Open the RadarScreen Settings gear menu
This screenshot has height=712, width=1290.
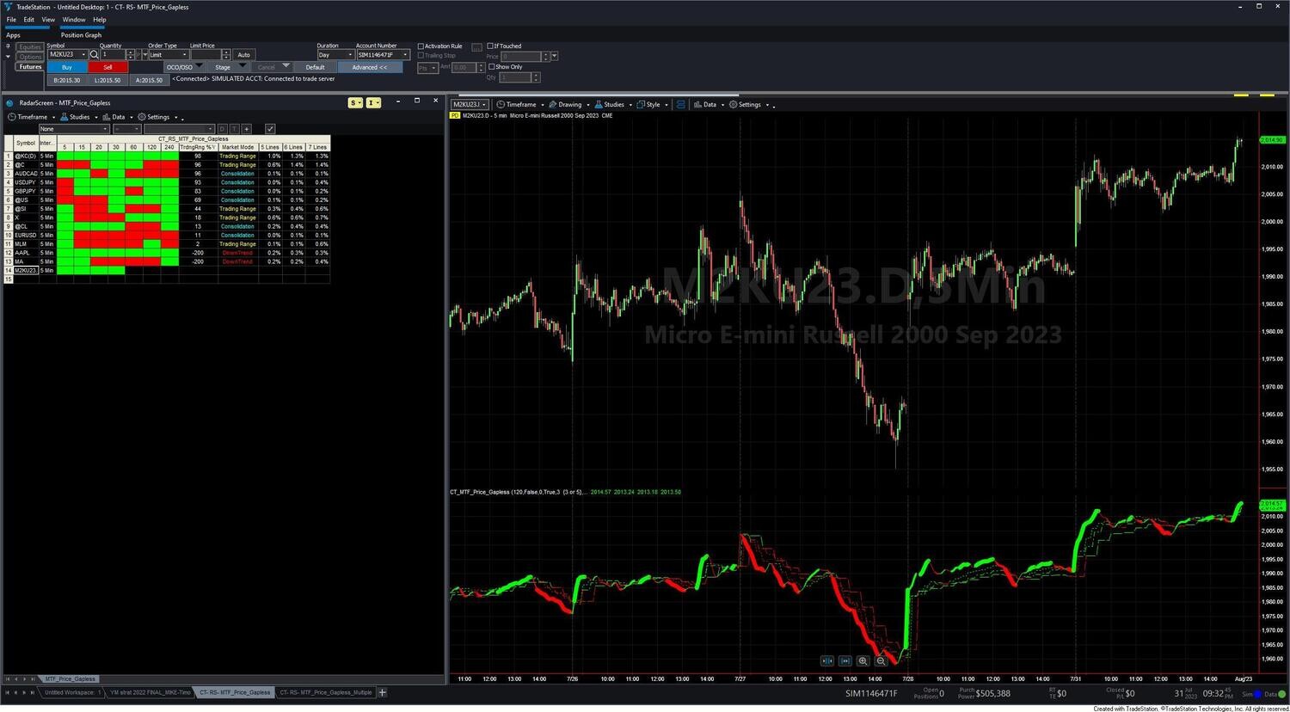[154, 117]
